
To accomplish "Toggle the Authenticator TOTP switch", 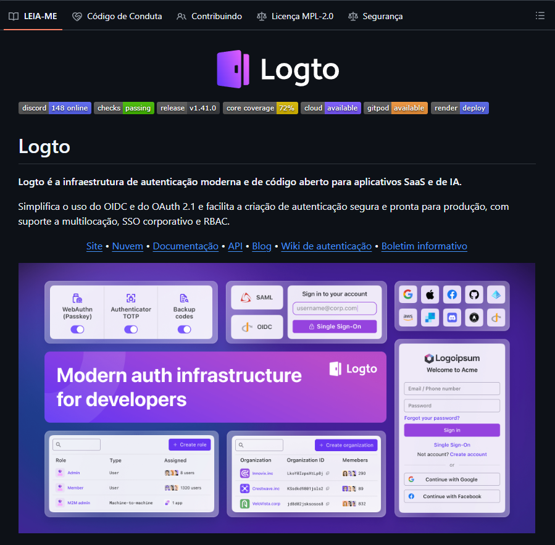I will [x=131, y=330].
